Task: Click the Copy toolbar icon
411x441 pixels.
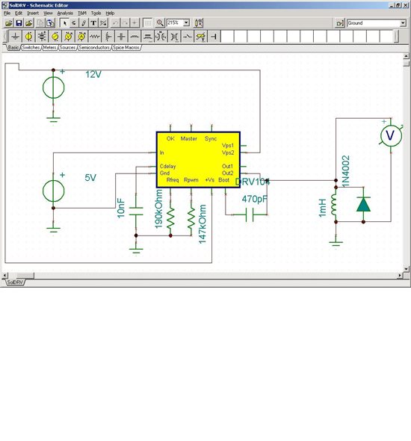Action: pyautogui.click(x=40, y=22)
